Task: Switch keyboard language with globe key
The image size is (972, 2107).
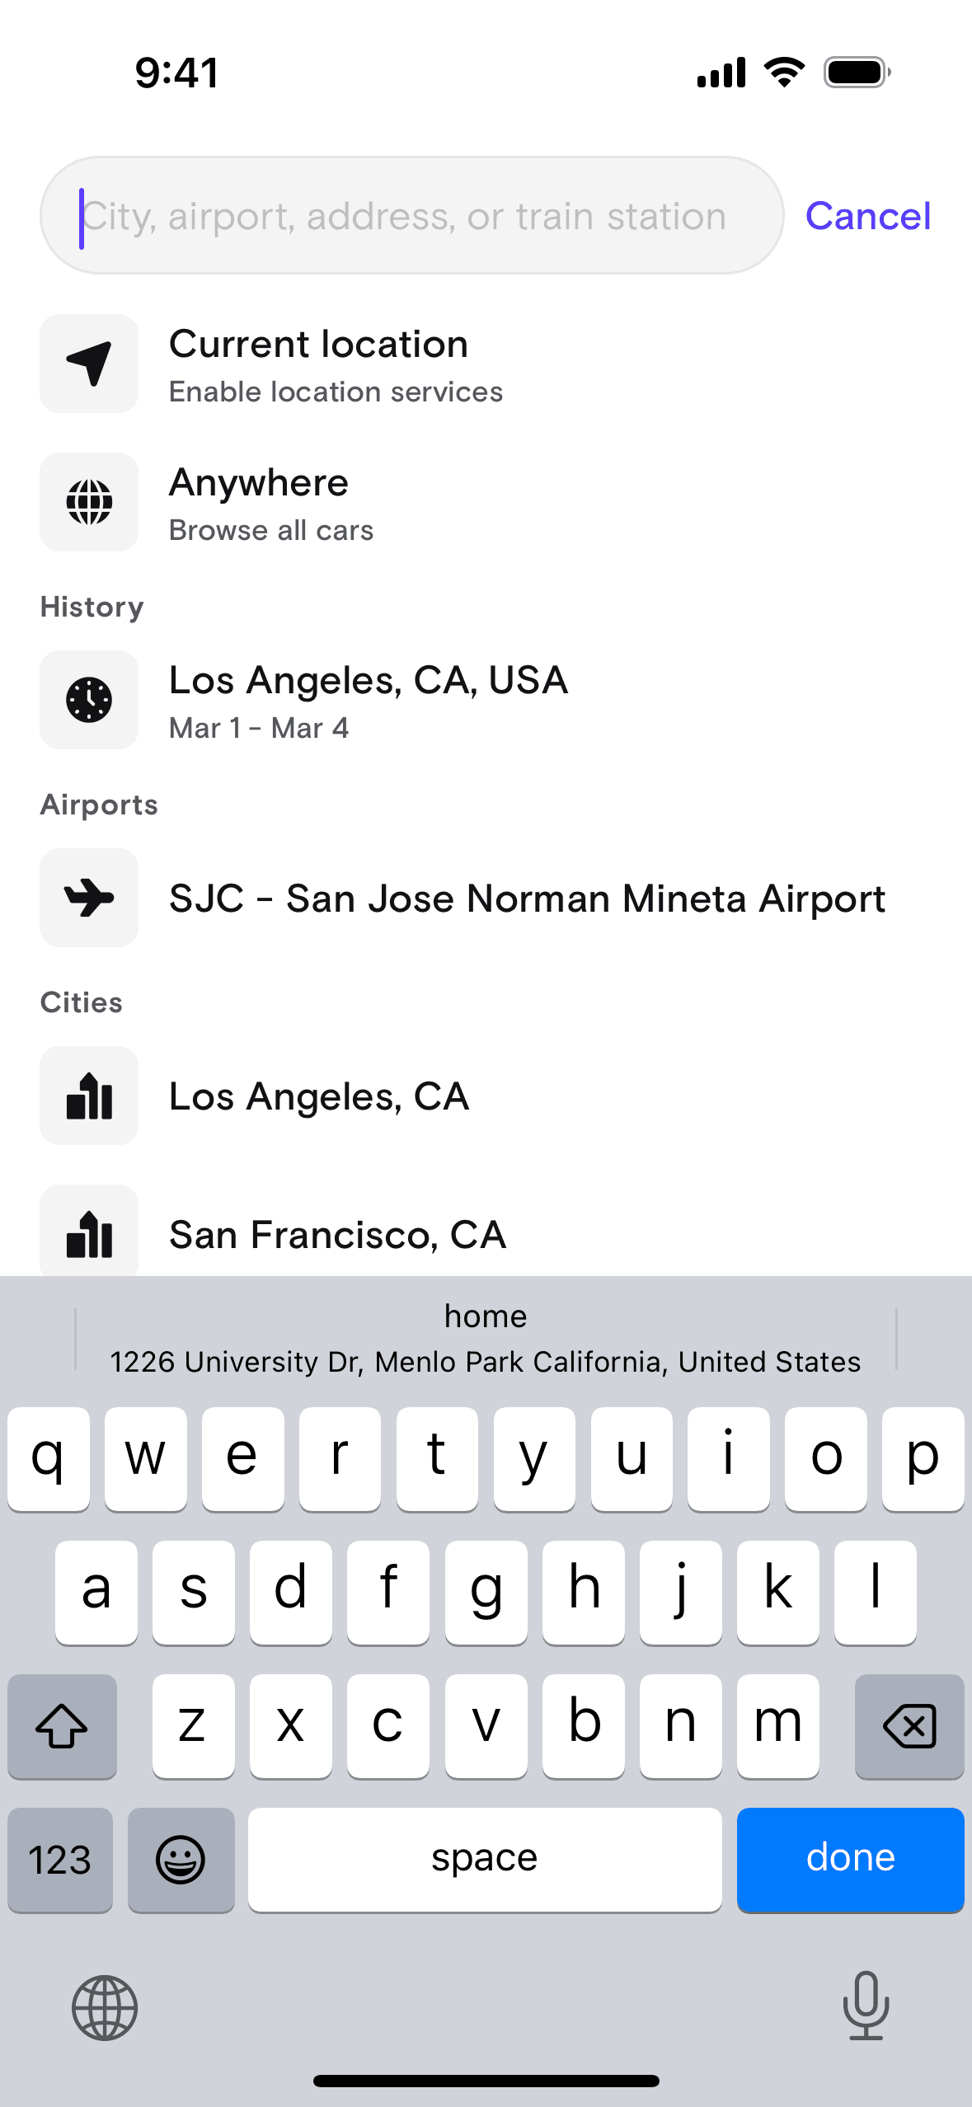Action: (105, 2007)
